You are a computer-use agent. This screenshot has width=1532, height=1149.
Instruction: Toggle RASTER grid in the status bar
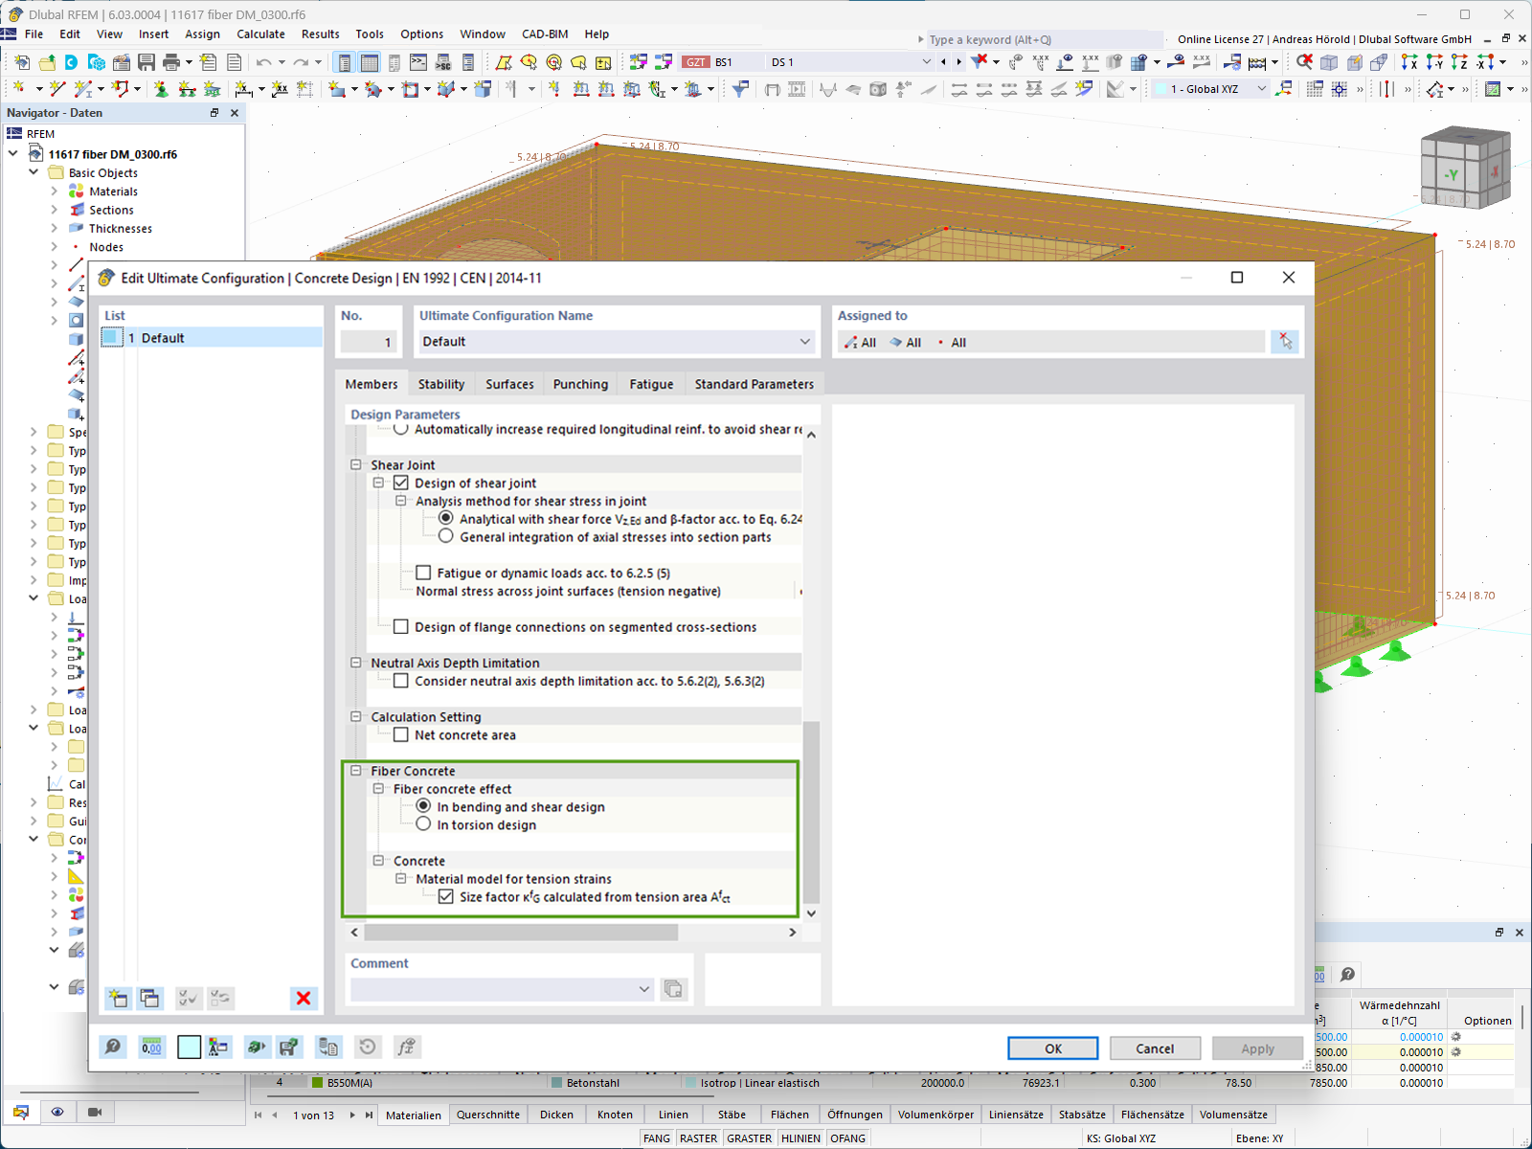tap(698, 1138)
